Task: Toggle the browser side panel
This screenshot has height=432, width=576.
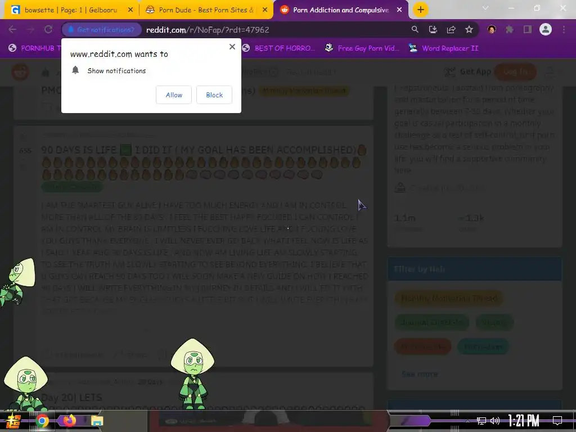Action: pos(528,29)
